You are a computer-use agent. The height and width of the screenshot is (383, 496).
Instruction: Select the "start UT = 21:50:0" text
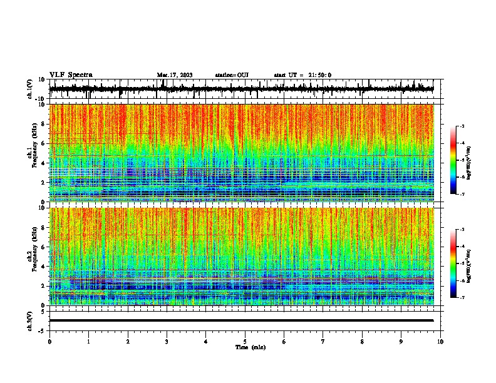[x=302, y=75]
